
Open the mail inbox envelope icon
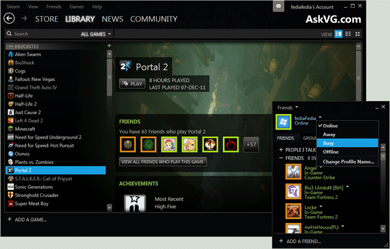[x=279, y=6]
